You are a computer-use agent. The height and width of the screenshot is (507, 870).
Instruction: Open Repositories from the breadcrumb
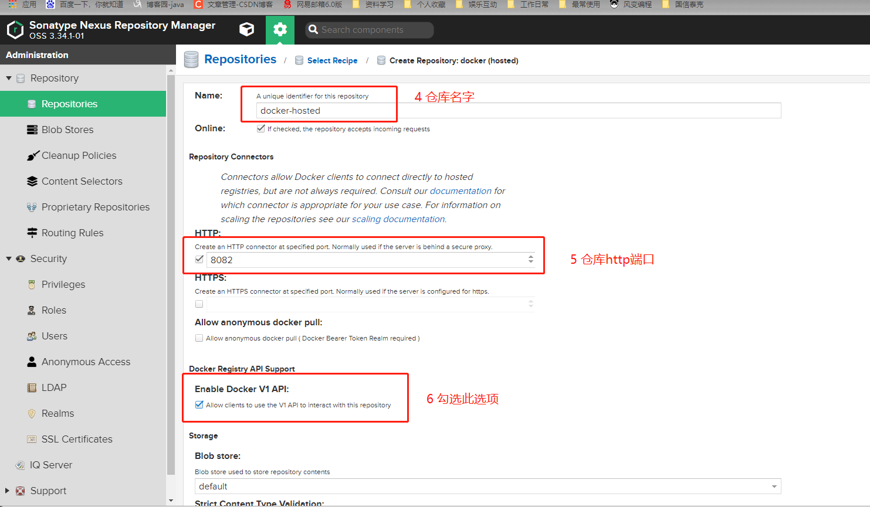coord(241,59)
